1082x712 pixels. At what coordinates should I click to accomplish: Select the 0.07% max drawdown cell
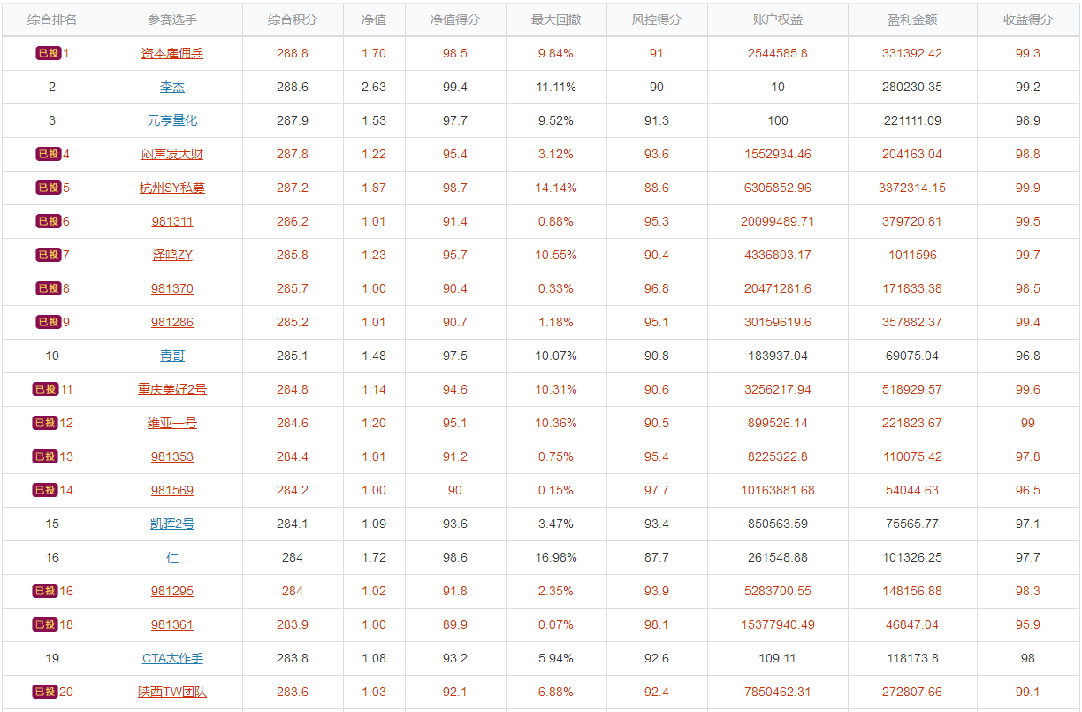click(556, 624)
